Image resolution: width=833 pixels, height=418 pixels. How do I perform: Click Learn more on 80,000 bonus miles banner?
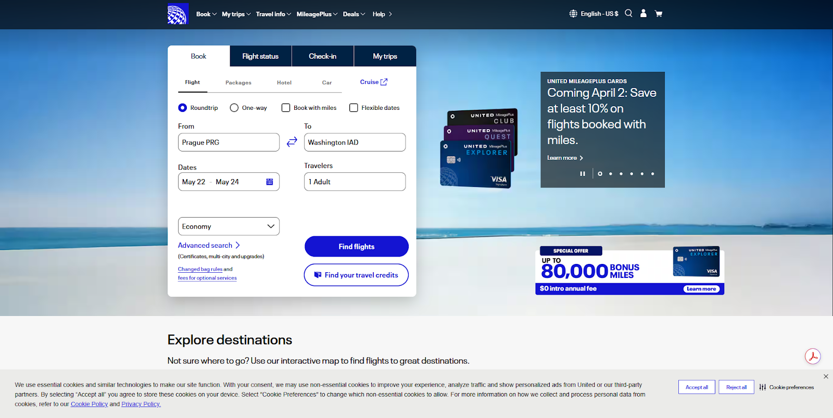click(701, 289)
